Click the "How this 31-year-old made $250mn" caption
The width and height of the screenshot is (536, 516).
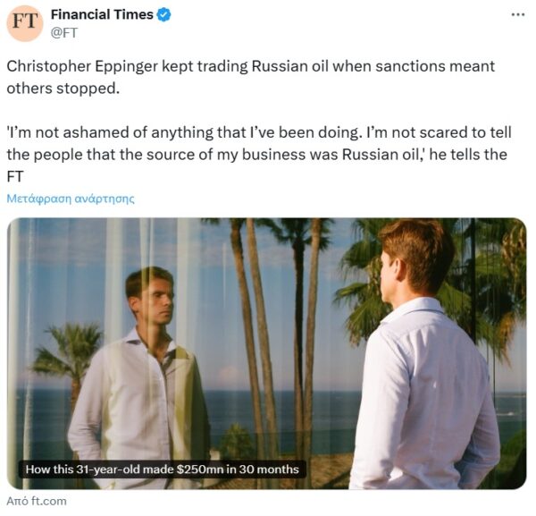point(163,469)
